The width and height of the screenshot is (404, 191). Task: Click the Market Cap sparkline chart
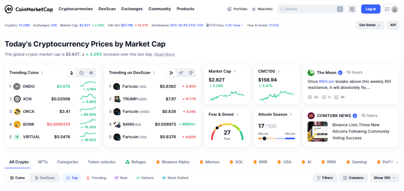pos(227,95)
